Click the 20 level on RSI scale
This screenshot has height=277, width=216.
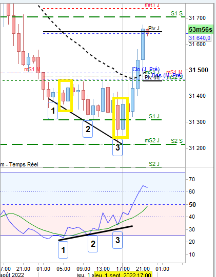192,242
